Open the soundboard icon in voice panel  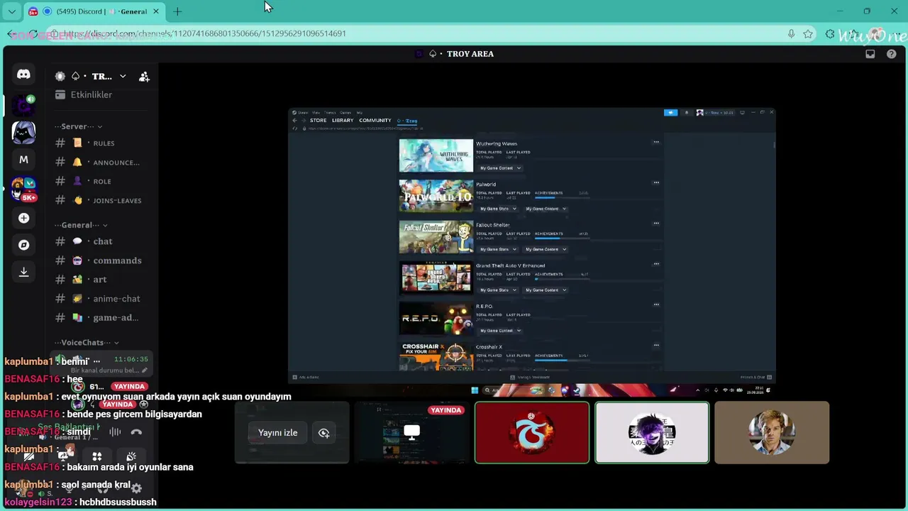coord(131,456)
